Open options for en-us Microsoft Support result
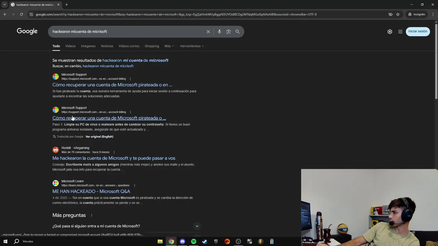438x246 pixels. click(x=130, y=112)
